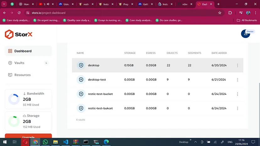The height and width of the screenshot is (146, 260).
Task: Open three-dot menu for desktop-test row
Action: point(237,80)
